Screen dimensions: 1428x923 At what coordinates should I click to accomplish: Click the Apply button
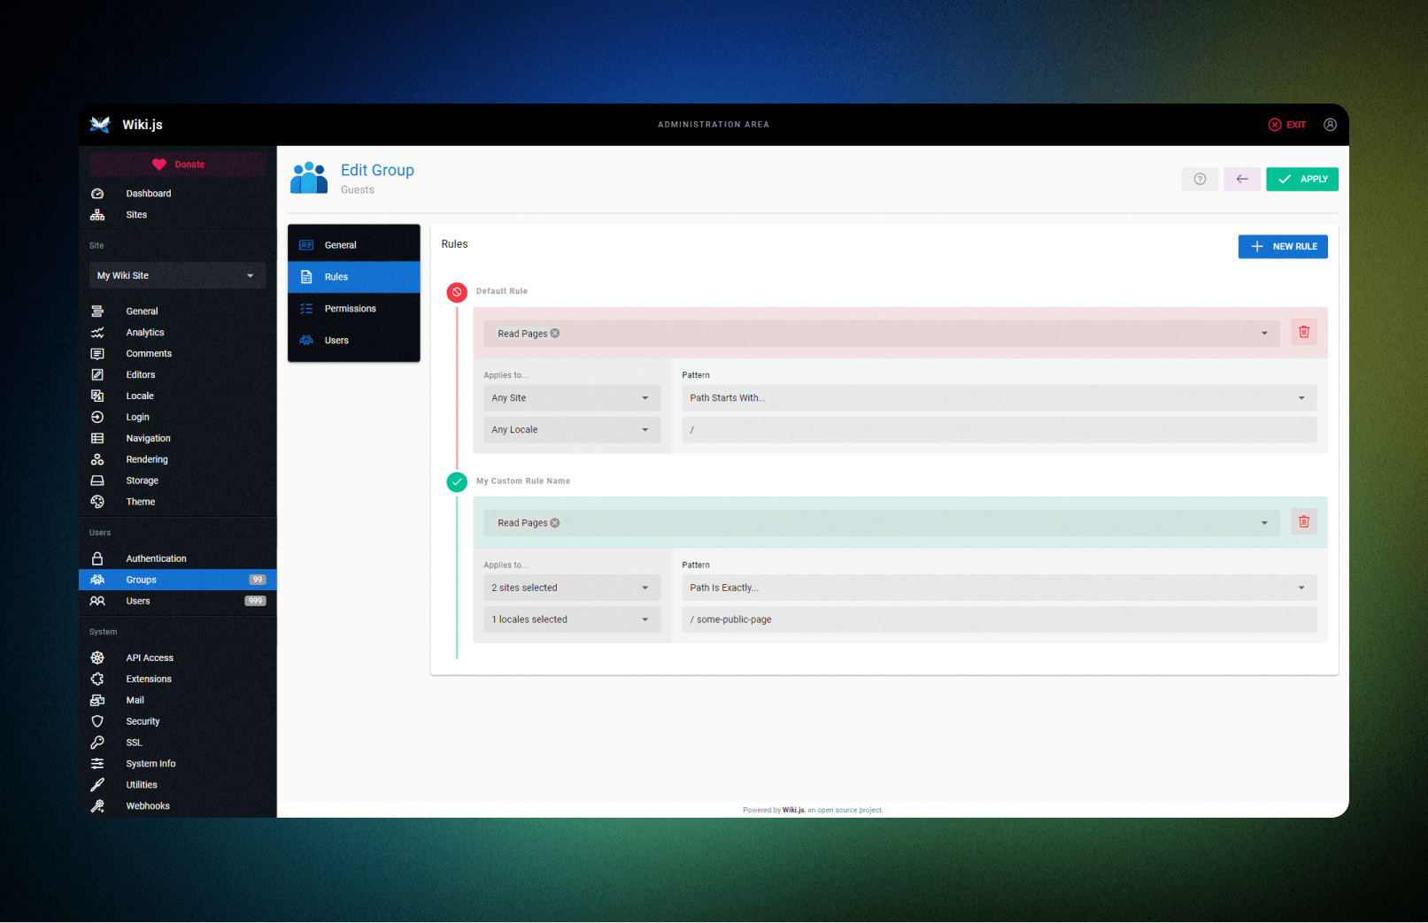pyautogui.click(x=1301, y=179)
